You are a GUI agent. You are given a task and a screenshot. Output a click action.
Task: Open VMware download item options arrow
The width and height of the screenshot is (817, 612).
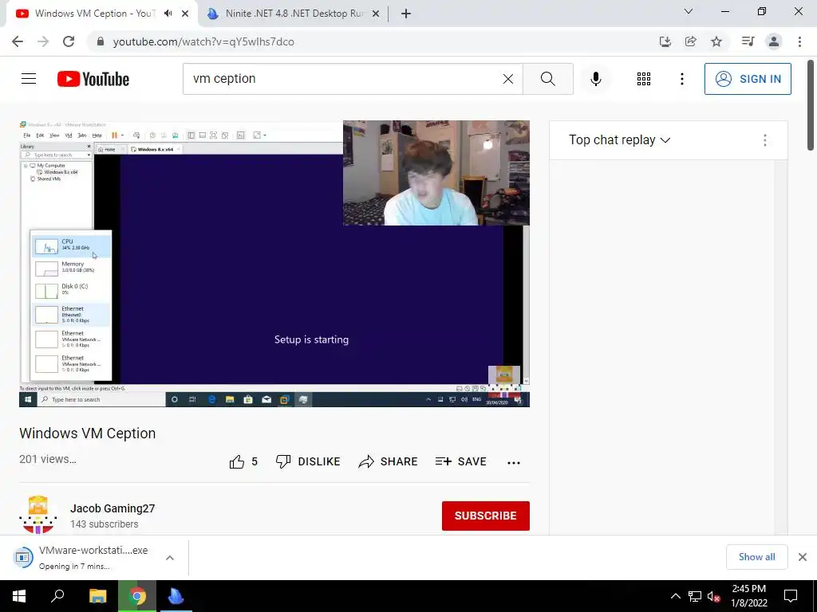(x=170, y=558)
